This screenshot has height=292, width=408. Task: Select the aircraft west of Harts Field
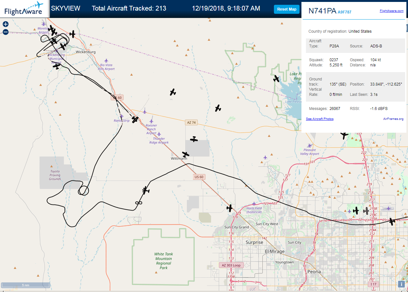tap(229, 208)
